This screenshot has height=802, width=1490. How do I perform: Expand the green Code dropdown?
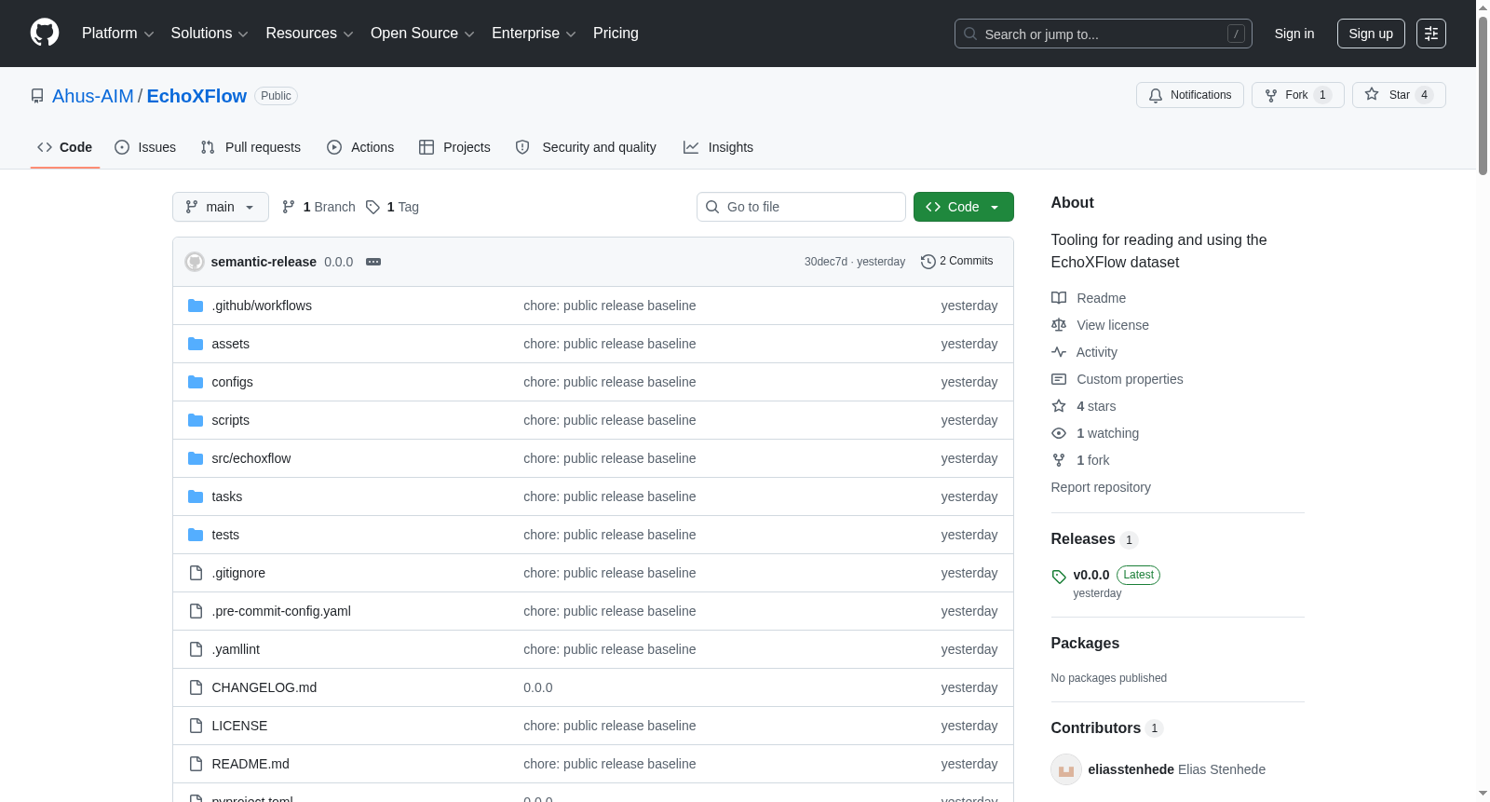point(963,207)
